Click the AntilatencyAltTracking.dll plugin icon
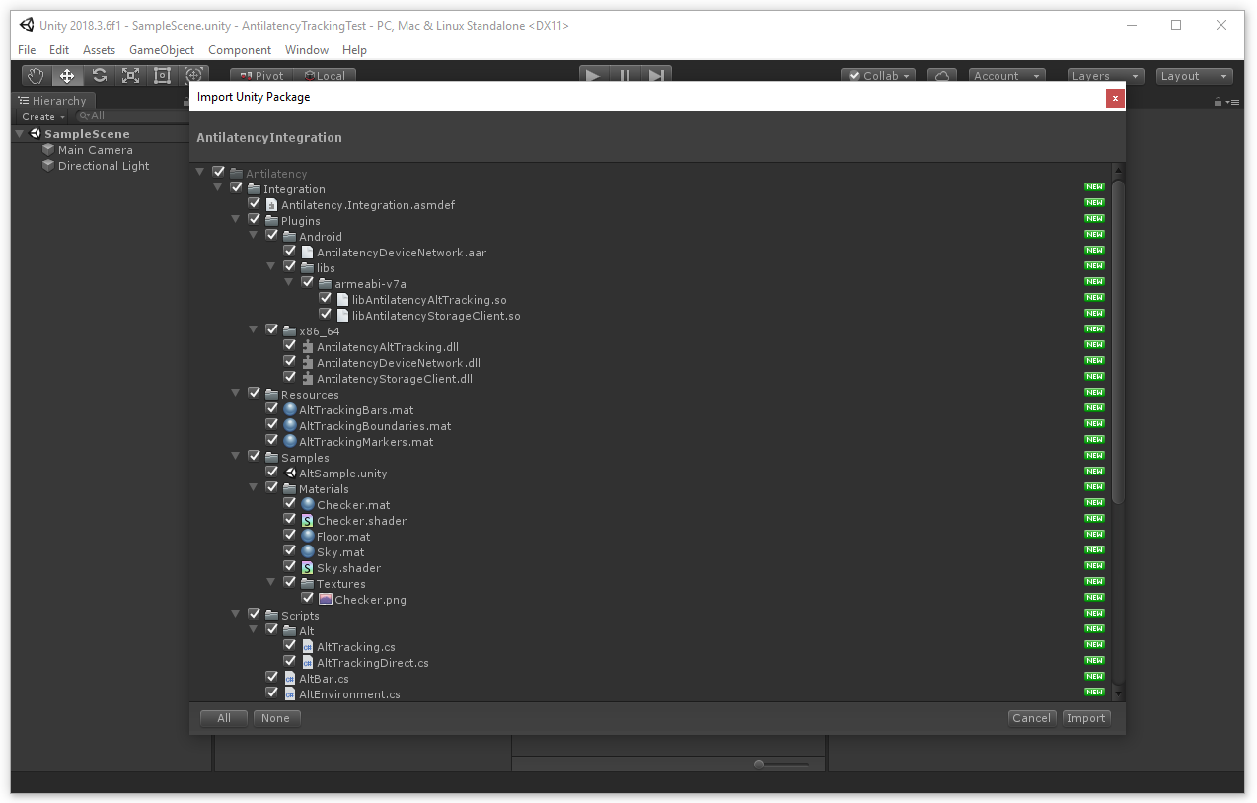Viewport: 1257px width, 803px height. 307,347
